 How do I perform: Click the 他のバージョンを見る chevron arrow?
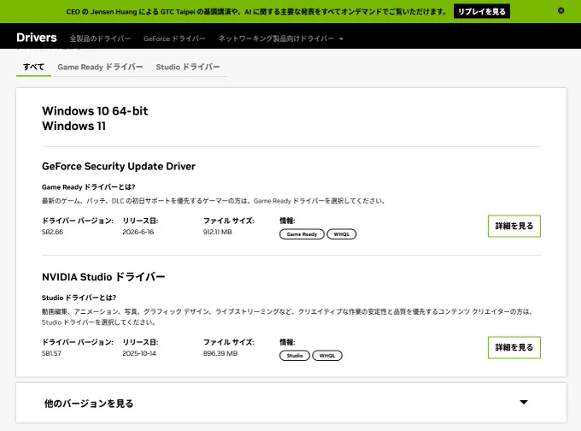pyautogui.click(x=524, y=403)
